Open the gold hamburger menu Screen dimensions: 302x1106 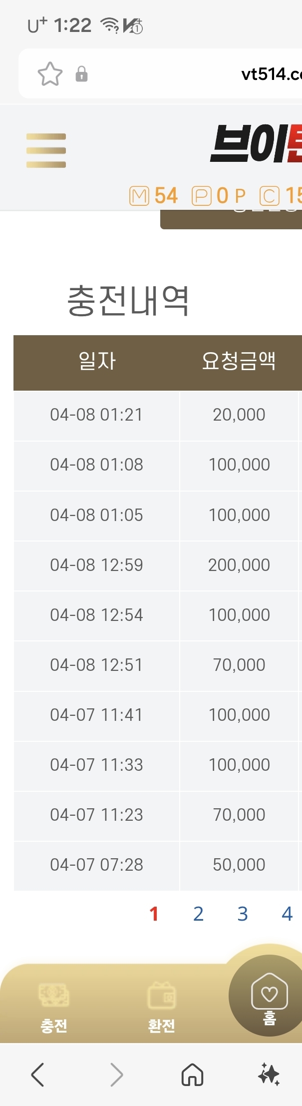tap(46, 150)
